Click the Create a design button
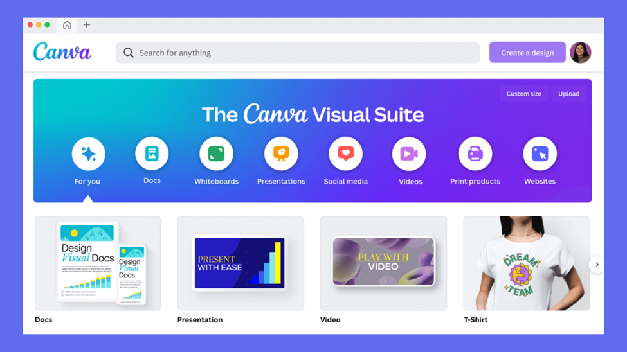 click(527, 52)
